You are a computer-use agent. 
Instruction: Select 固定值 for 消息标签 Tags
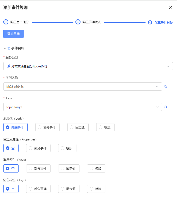pos(69,189)
